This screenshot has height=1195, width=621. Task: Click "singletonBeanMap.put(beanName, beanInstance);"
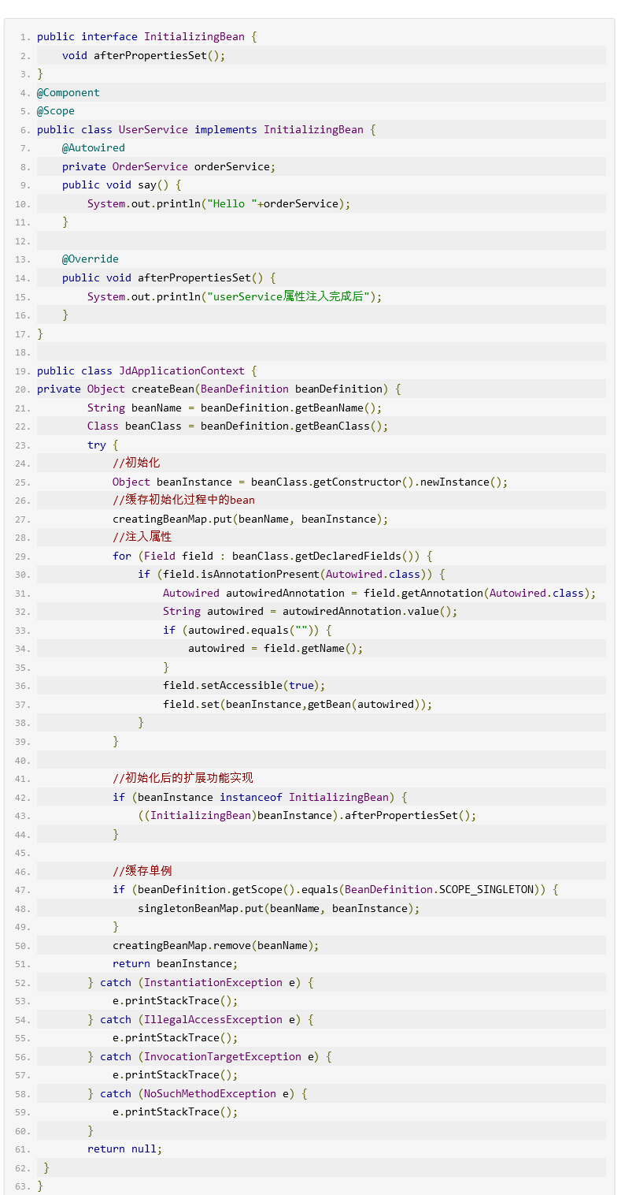(279, 908)
